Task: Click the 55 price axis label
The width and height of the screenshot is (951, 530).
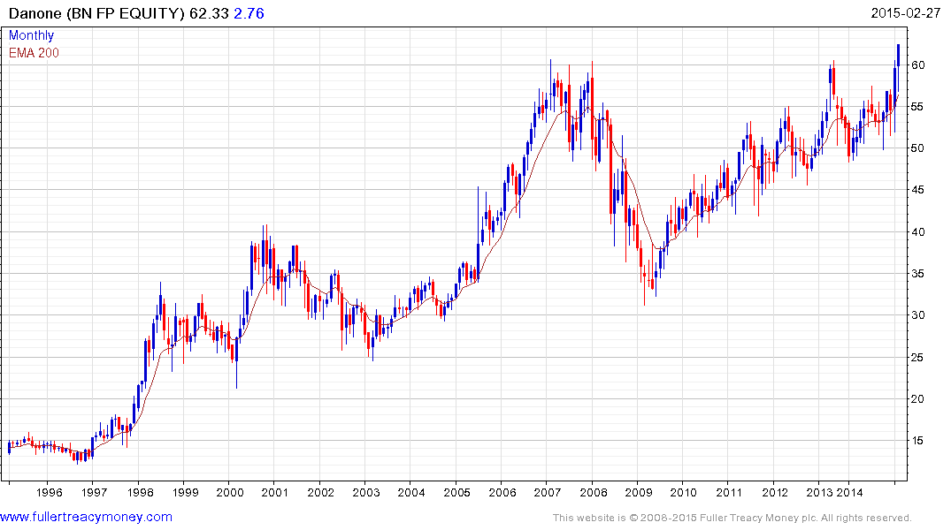Action: [918, 107]
